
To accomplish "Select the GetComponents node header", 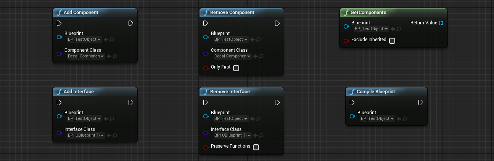I will tap(393, 13).
